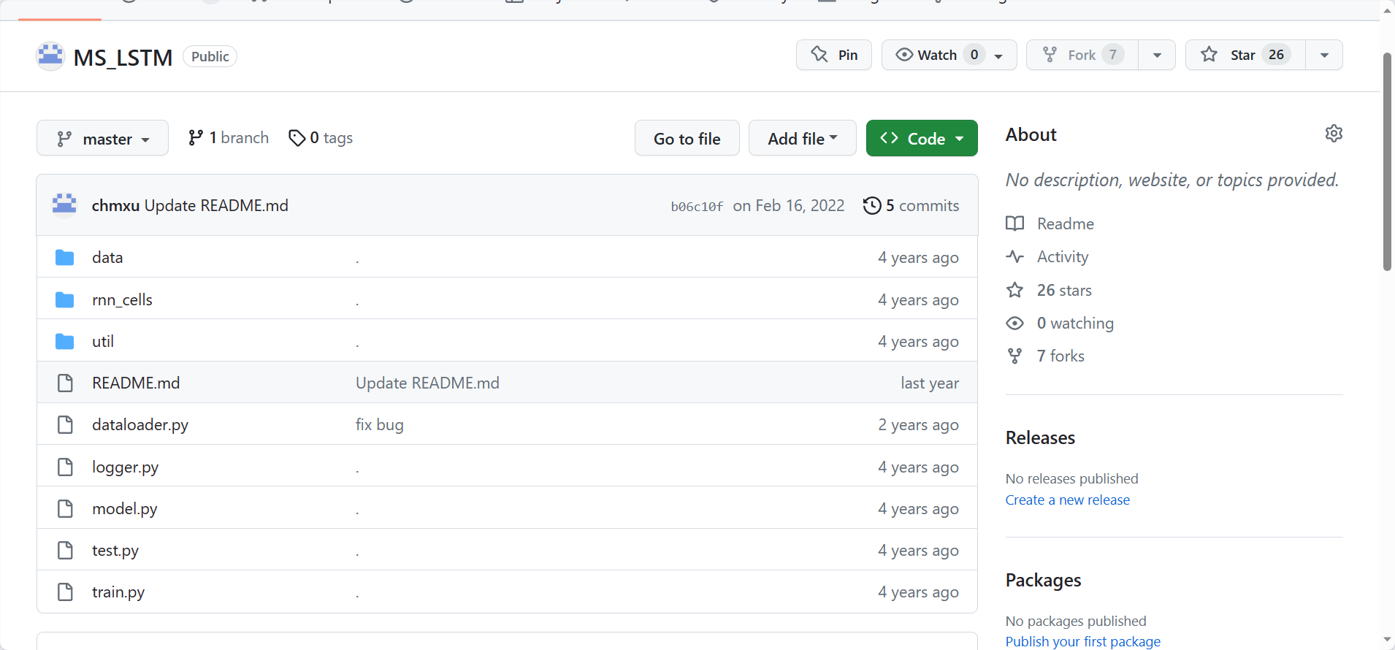Open README.md row's Update README.md commit
Screen dimensions: 1395x650
point(427,383)
